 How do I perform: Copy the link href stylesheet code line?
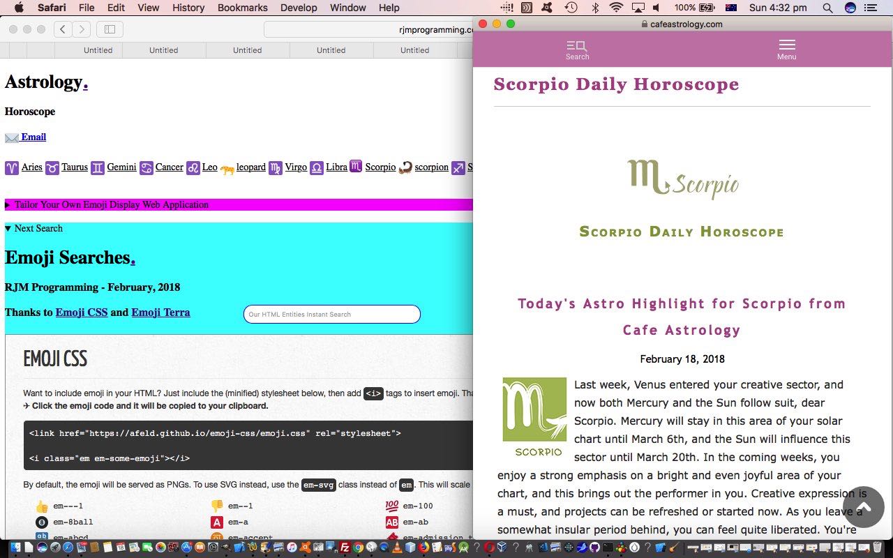click(x=215, y=433)
